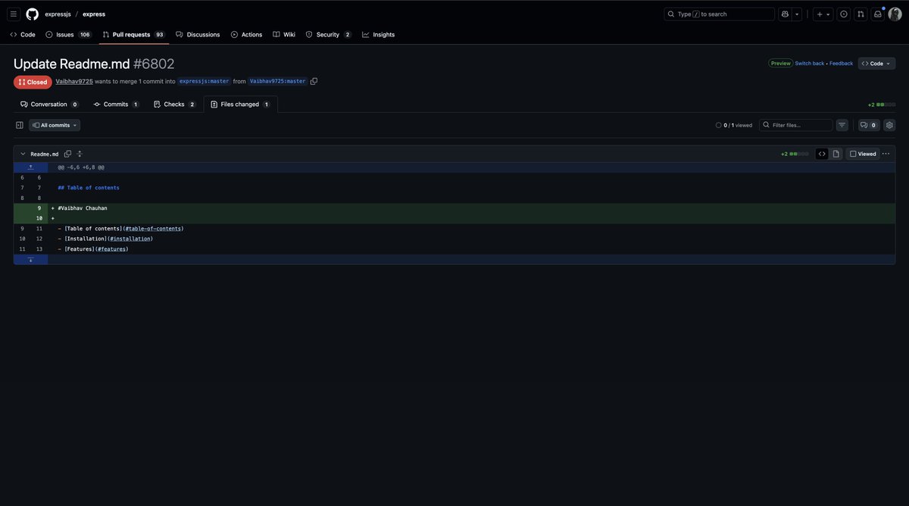The height and width of the screenshot is (506, 909).
Task: Click the '## Table of contents' line
Action: pos(89,188)
